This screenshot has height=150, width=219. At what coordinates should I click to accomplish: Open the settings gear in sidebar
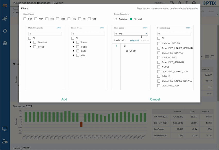click(5, 43)
